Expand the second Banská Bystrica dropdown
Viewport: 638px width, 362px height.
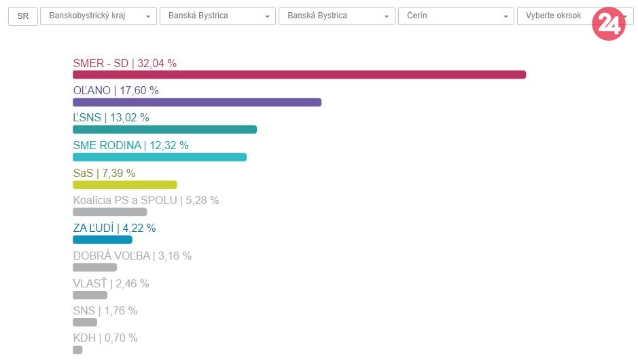click(x=337, y=16)
